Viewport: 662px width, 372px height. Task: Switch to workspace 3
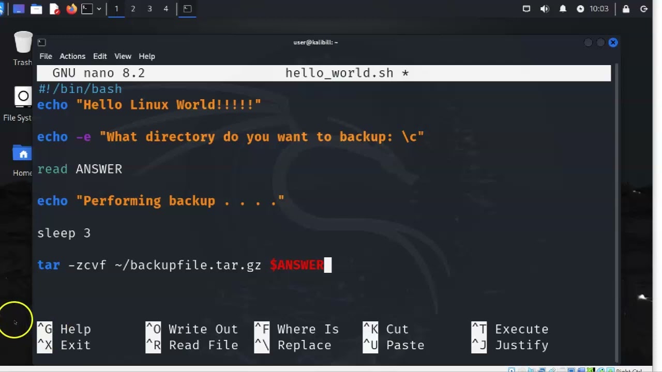tap(149, 9)
